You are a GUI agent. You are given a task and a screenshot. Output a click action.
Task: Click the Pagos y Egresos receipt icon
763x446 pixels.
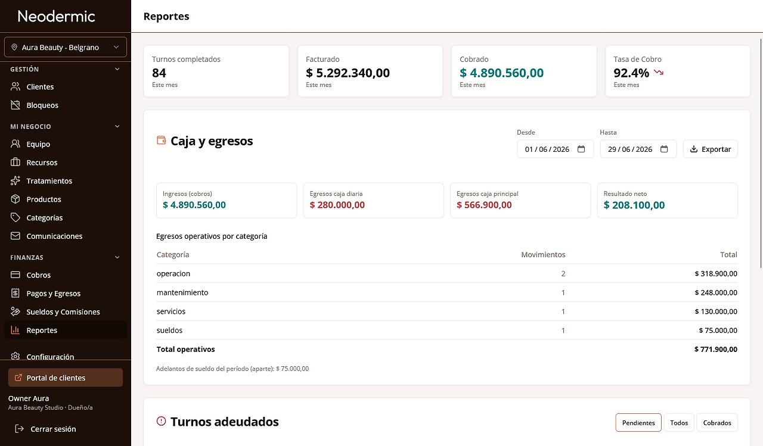click(x=15, y=294)
